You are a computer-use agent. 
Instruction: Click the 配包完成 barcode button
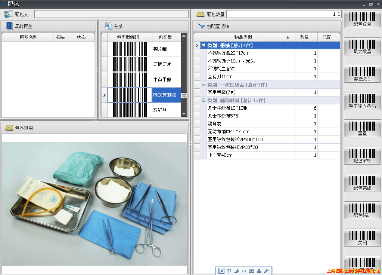point(362,183)
